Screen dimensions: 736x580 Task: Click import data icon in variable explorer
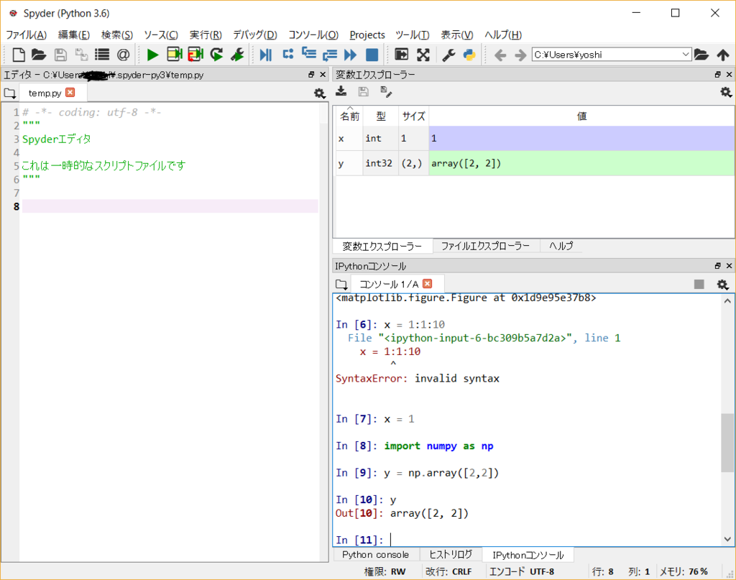341,91
